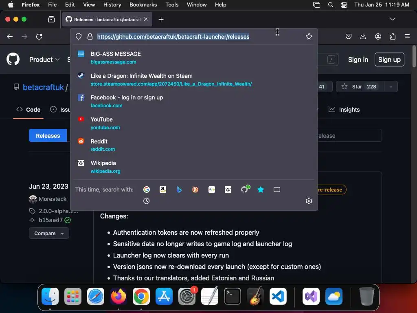
Task: Open Firefox account icon
Action: point(378,36)
